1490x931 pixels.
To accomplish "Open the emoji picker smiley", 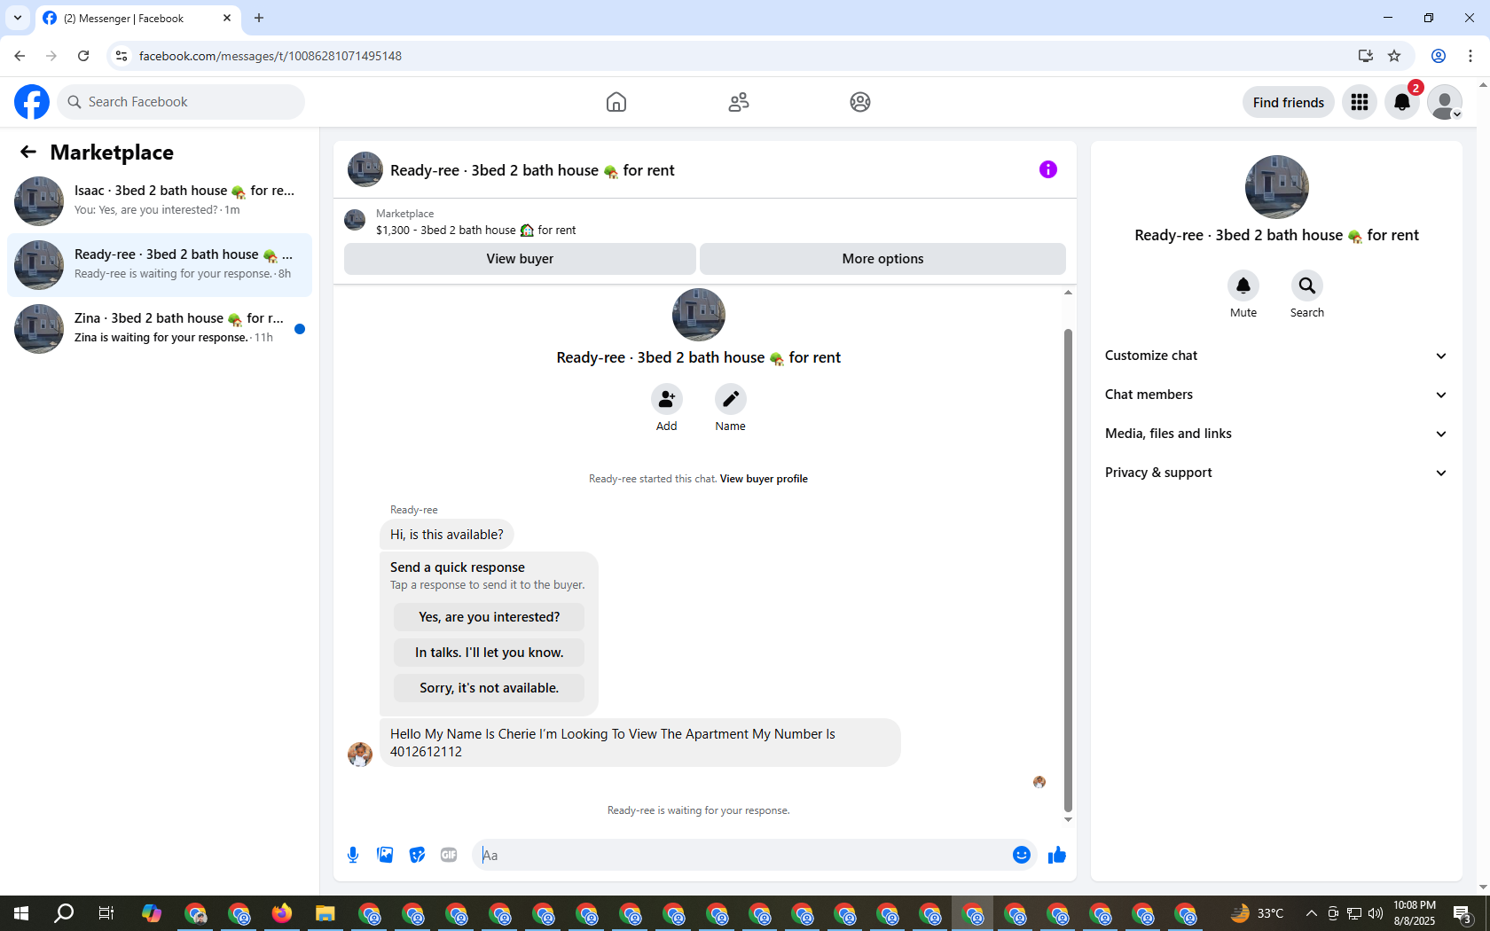I will point(1022,855).
